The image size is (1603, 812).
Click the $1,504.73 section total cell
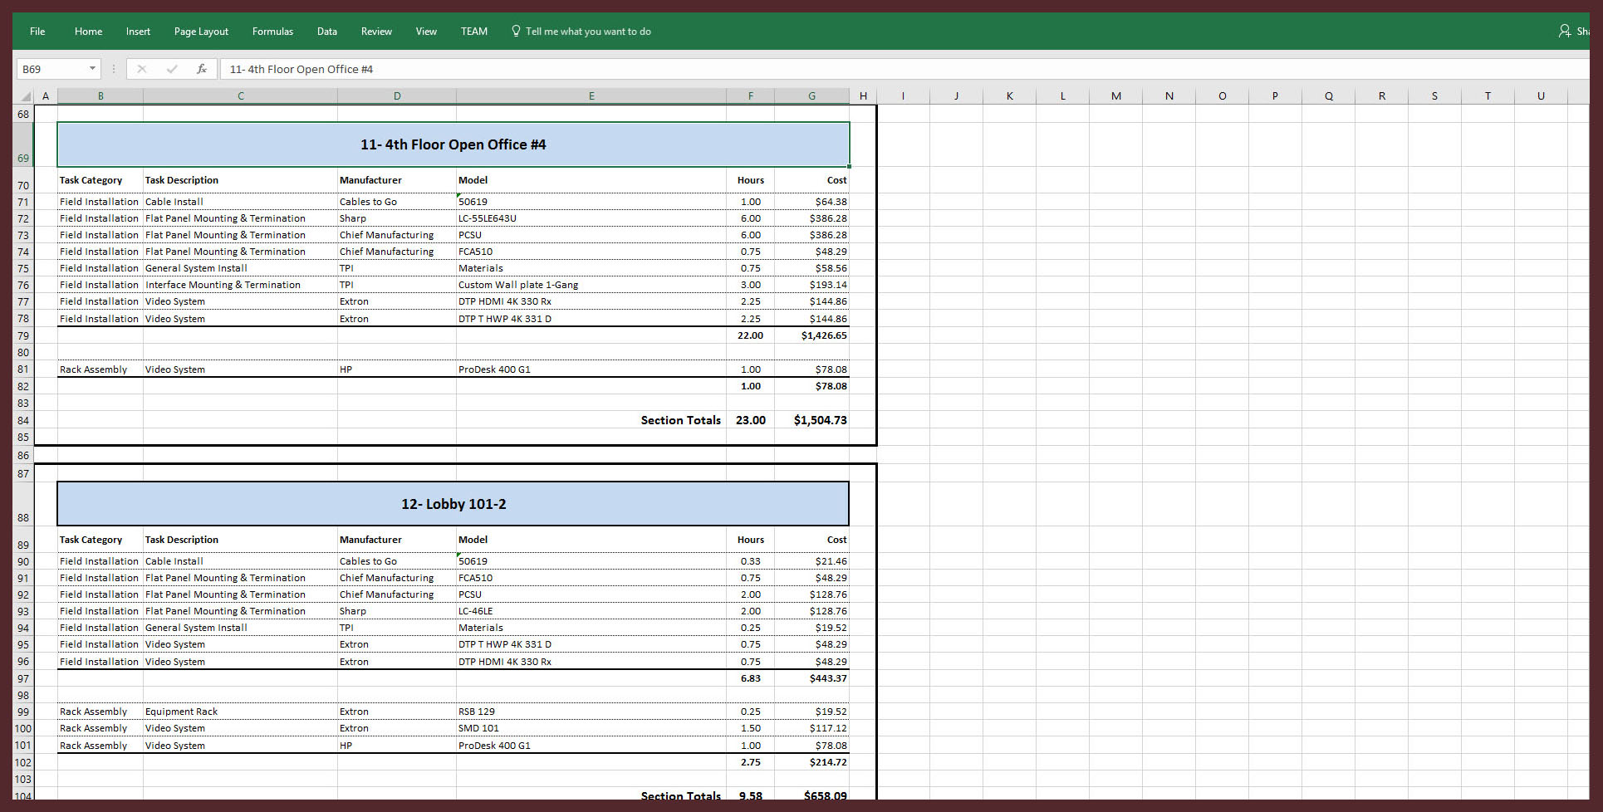811,420
